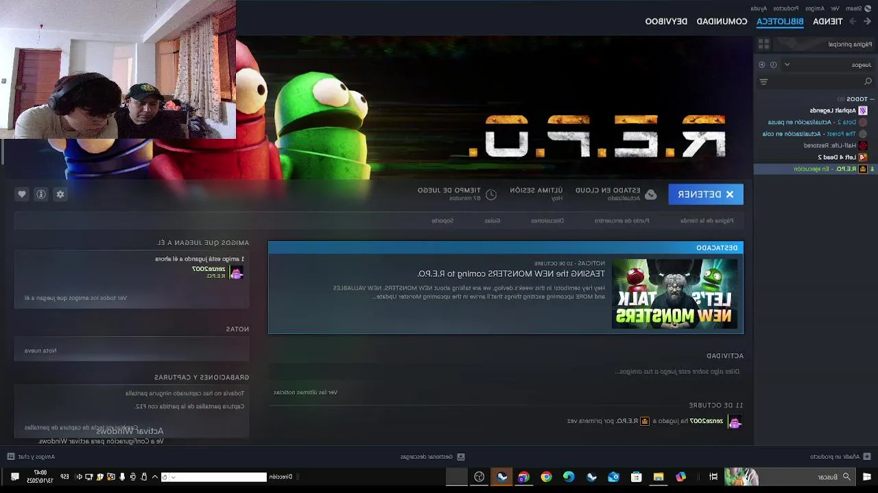
Task: Open Outlook from the taskbar
Action: tap(614, 477)
